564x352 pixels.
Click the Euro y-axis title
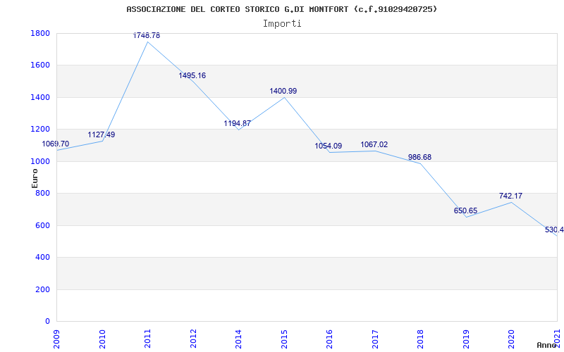pos(35,178)
